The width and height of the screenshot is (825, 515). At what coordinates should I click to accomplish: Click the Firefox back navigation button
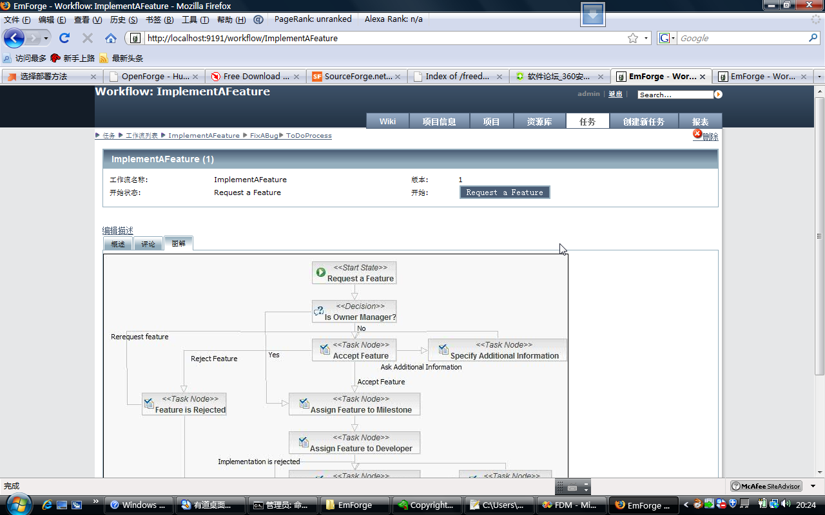click(x=14, y=38)
